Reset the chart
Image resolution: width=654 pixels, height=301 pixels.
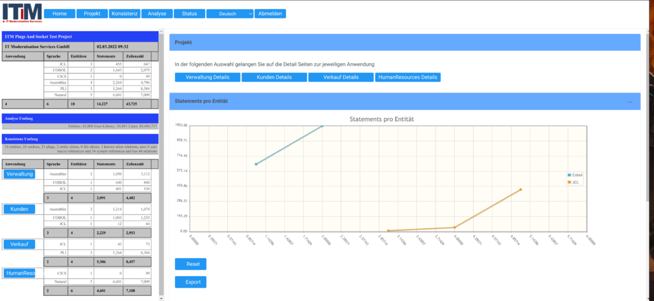(190, 264)
